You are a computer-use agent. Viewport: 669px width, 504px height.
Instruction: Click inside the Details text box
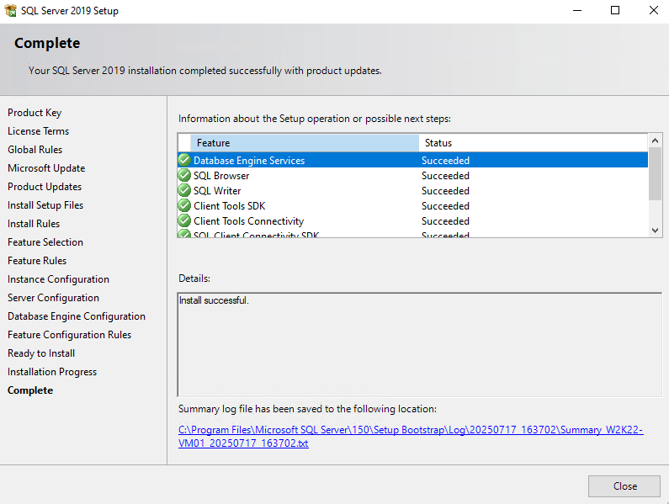point(419,345)
